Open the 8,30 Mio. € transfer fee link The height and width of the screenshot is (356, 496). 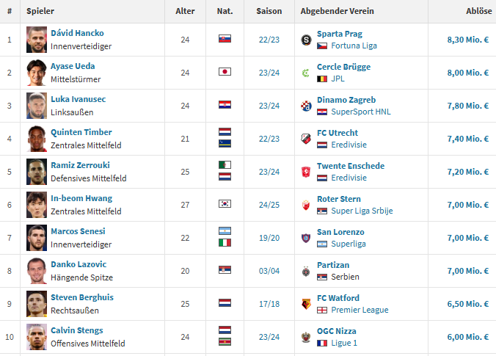pos(467,40)
